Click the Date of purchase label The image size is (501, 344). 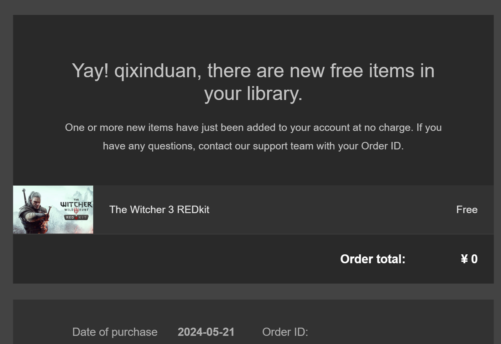pyautogui.click(x=115, y=332)
